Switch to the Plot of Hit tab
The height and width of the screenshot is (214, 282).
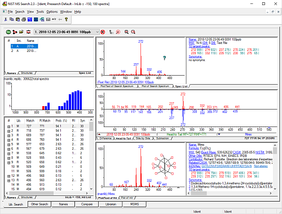[127, 198]
